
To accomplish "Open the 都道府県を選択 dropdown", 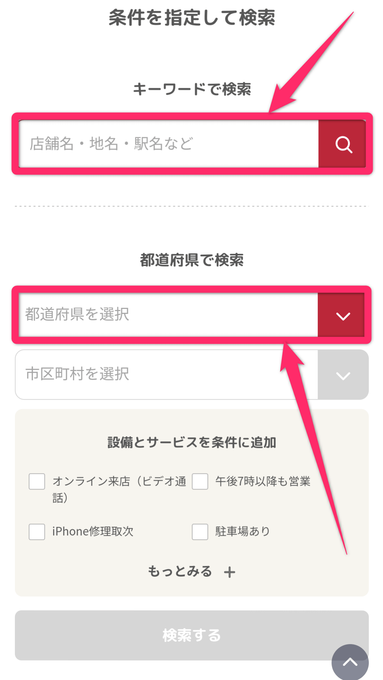I will [x=167, y=316].
